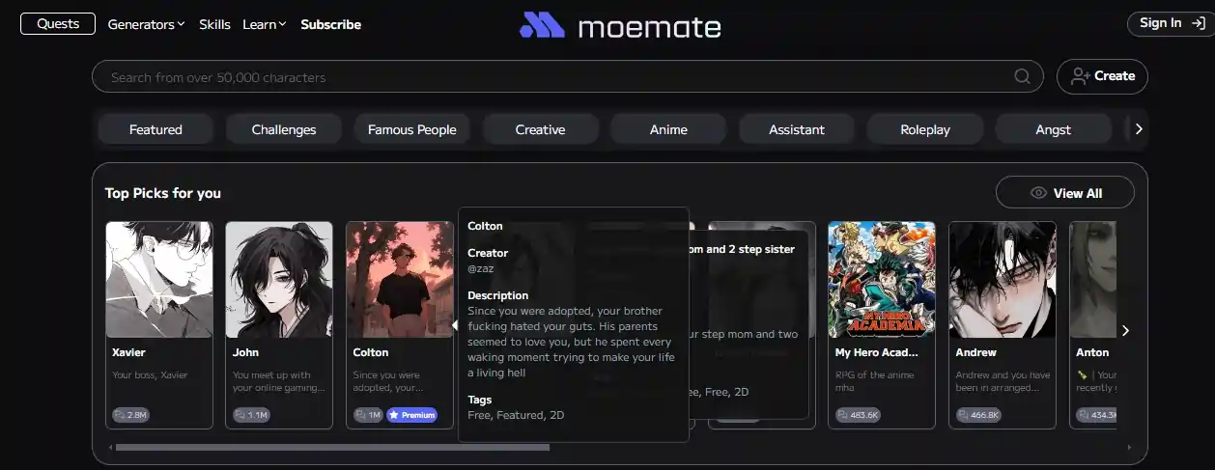Open the Andrew character thumbnail
The width and height of the screenshot is (1215, 470).
point(1003,280)
